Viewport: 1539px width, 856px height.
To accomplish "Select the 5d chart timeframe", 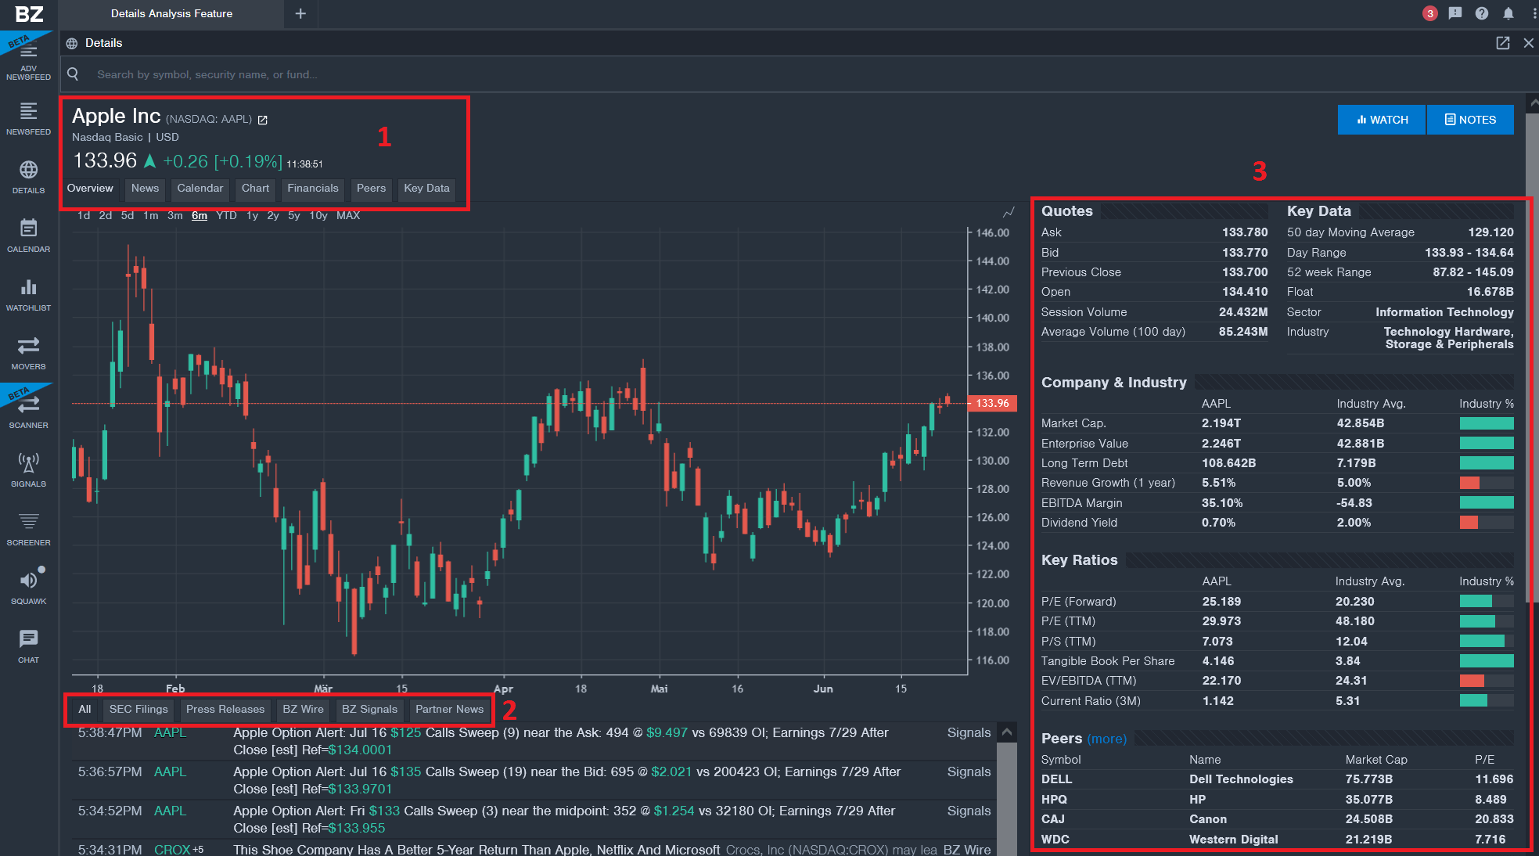I will click(x=128, y=215).
